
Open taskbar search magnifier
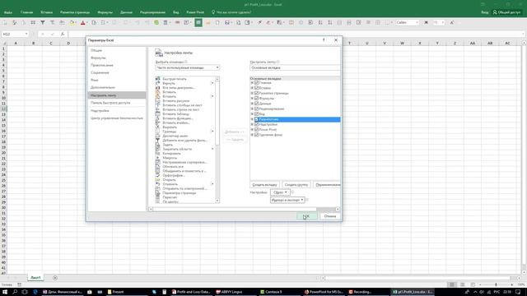[15, 292]
